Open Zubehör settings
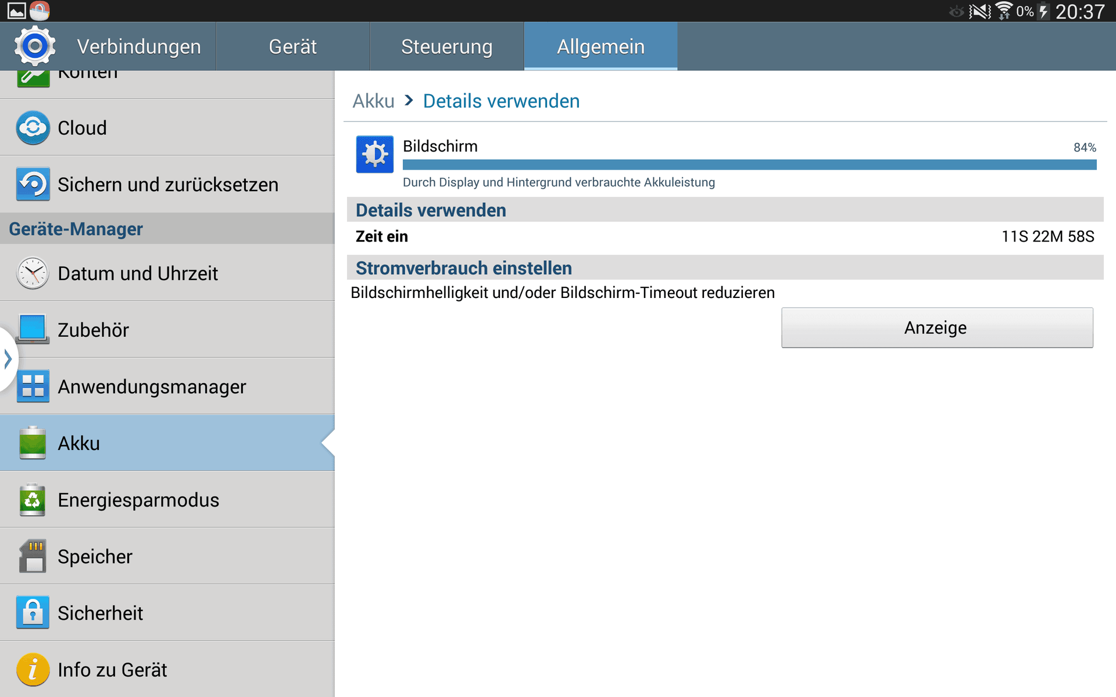This screenshot has width=1116, height=697. pos(167,329)
